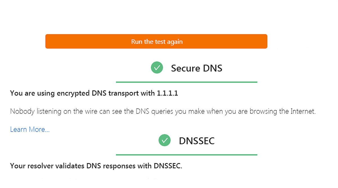This screenshot has height=188, width=338.
Task: Click the bold encrypted DNS transport status line
Action: 94,93
